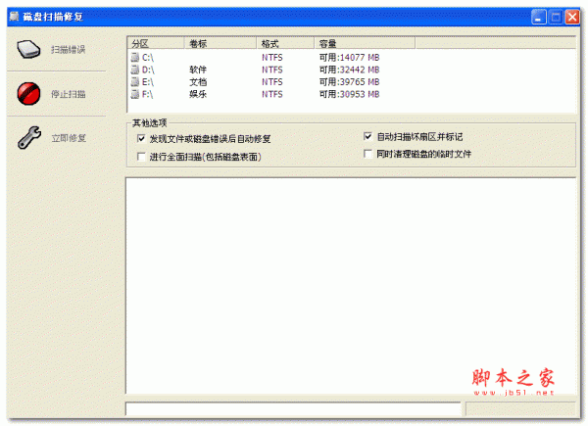This screenshot has width=588, height=426.
Task: Close the 磁盘扫描修复 window
Action: pos(572,17)
